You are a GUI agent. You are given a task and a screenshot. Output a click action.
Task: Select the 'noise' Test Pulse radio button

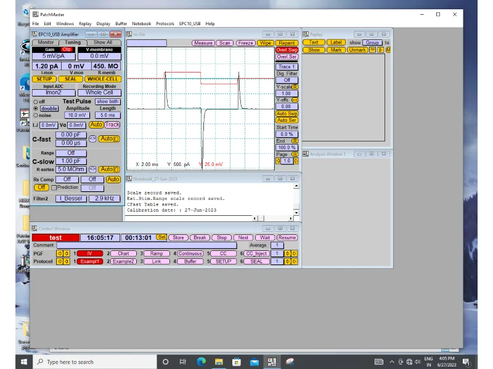[x=36, y=115]
